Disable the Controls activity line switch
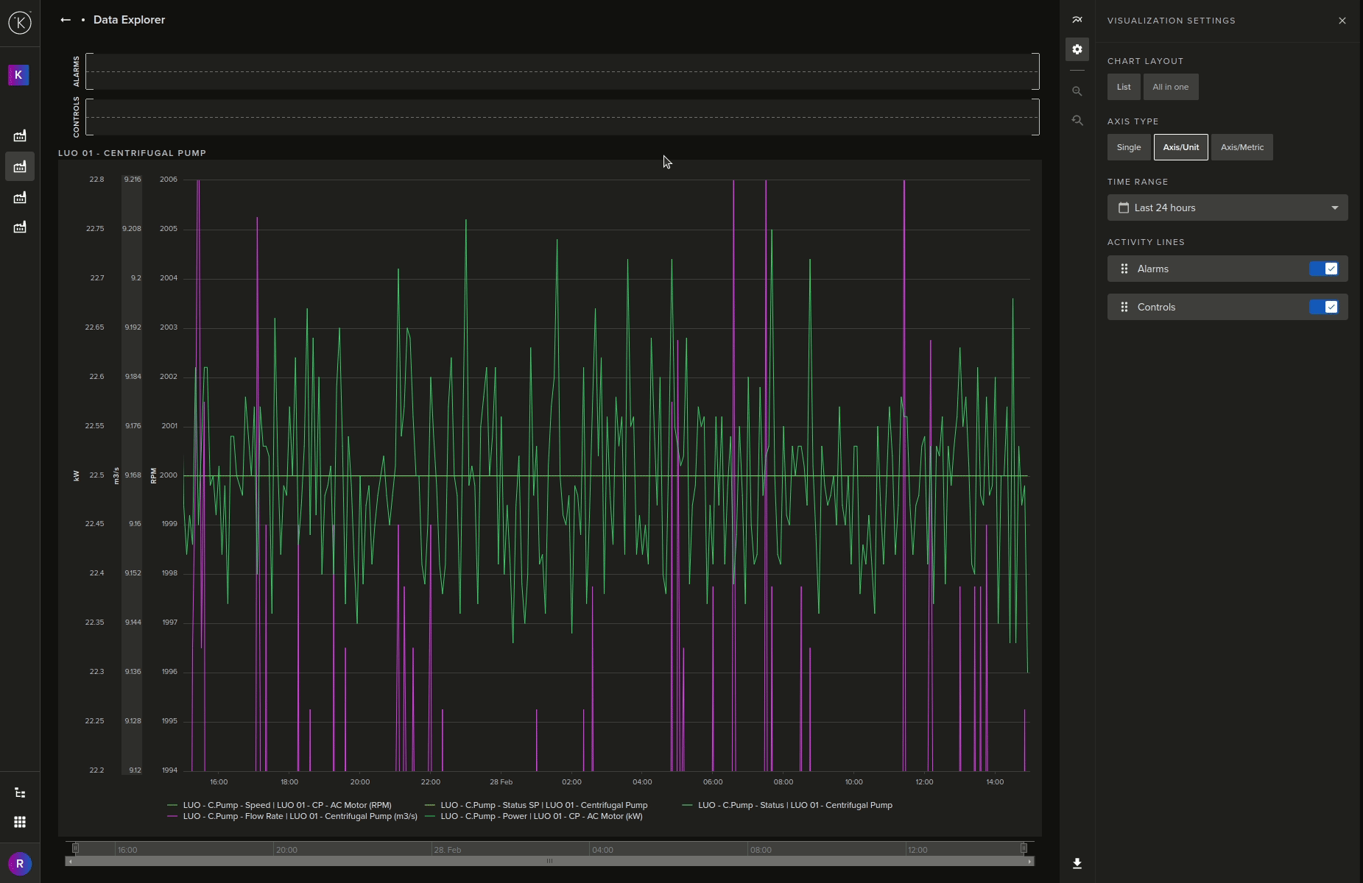This screenshot has height=883, width=1363. point(1323,307)
